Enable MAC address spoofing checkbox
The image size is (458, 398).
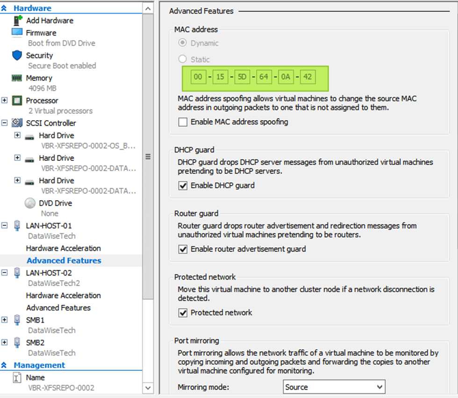(x=183, y=122)
